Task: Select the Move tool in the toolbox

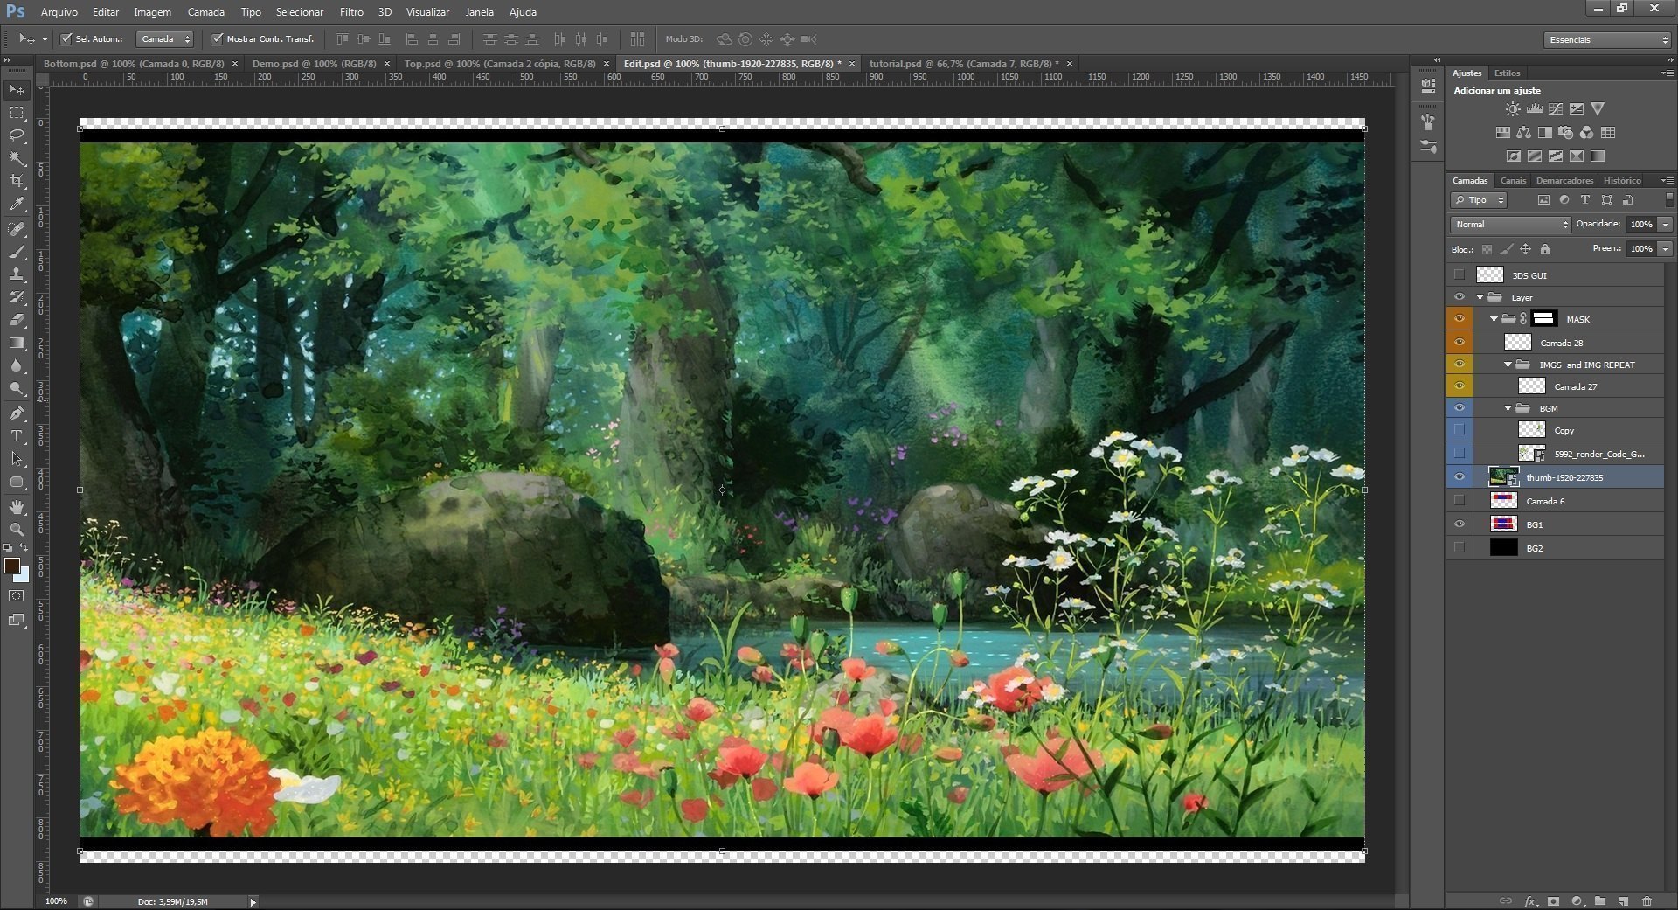Action: tap(17, 90)
